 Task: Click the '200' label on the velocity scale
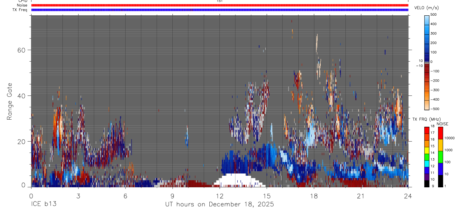(x=434, y=43)
